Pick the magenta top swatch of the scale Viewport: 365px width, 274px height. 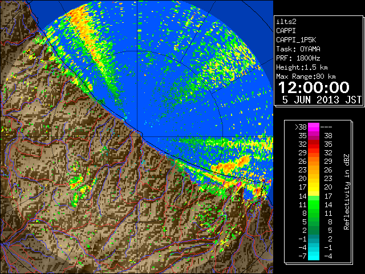coord(314,127)
